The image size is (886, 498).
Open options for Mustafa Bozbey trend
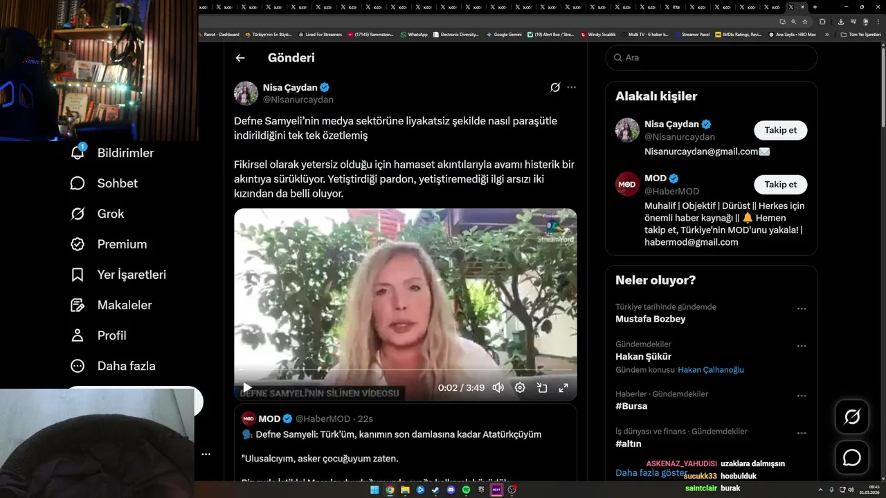pyautogui.click(x=802, y=308)
